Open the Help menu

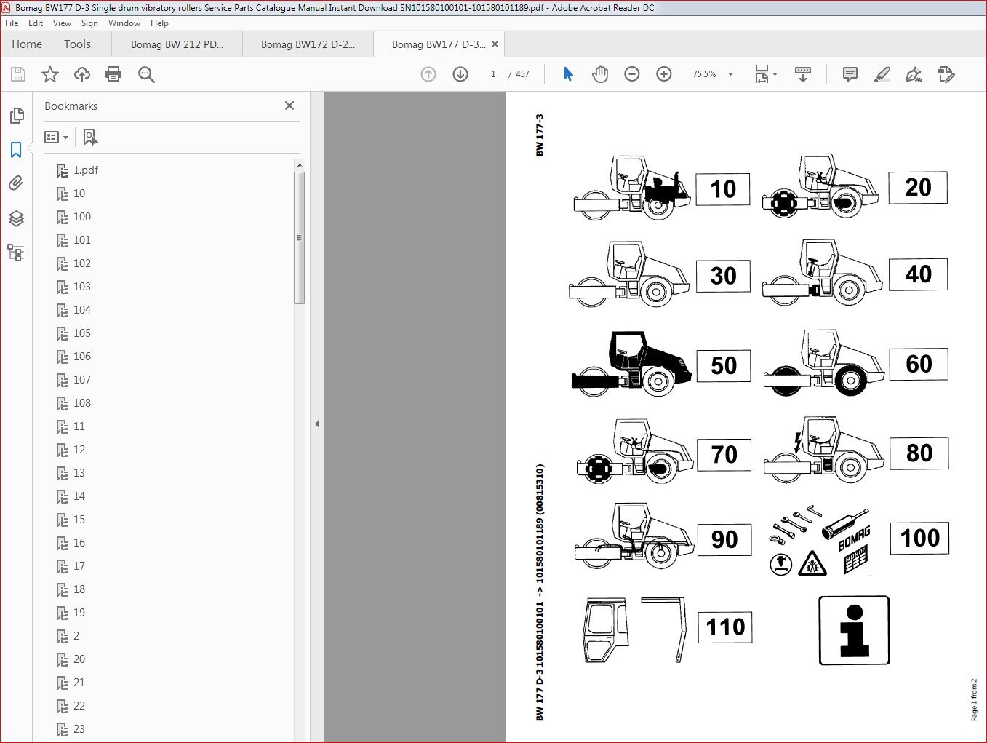pyautogui.click(x=159, y=23)
